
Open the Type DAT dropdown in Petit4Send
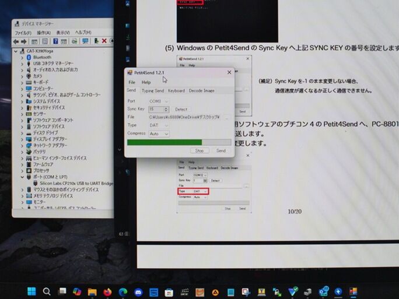coord(159,125)
